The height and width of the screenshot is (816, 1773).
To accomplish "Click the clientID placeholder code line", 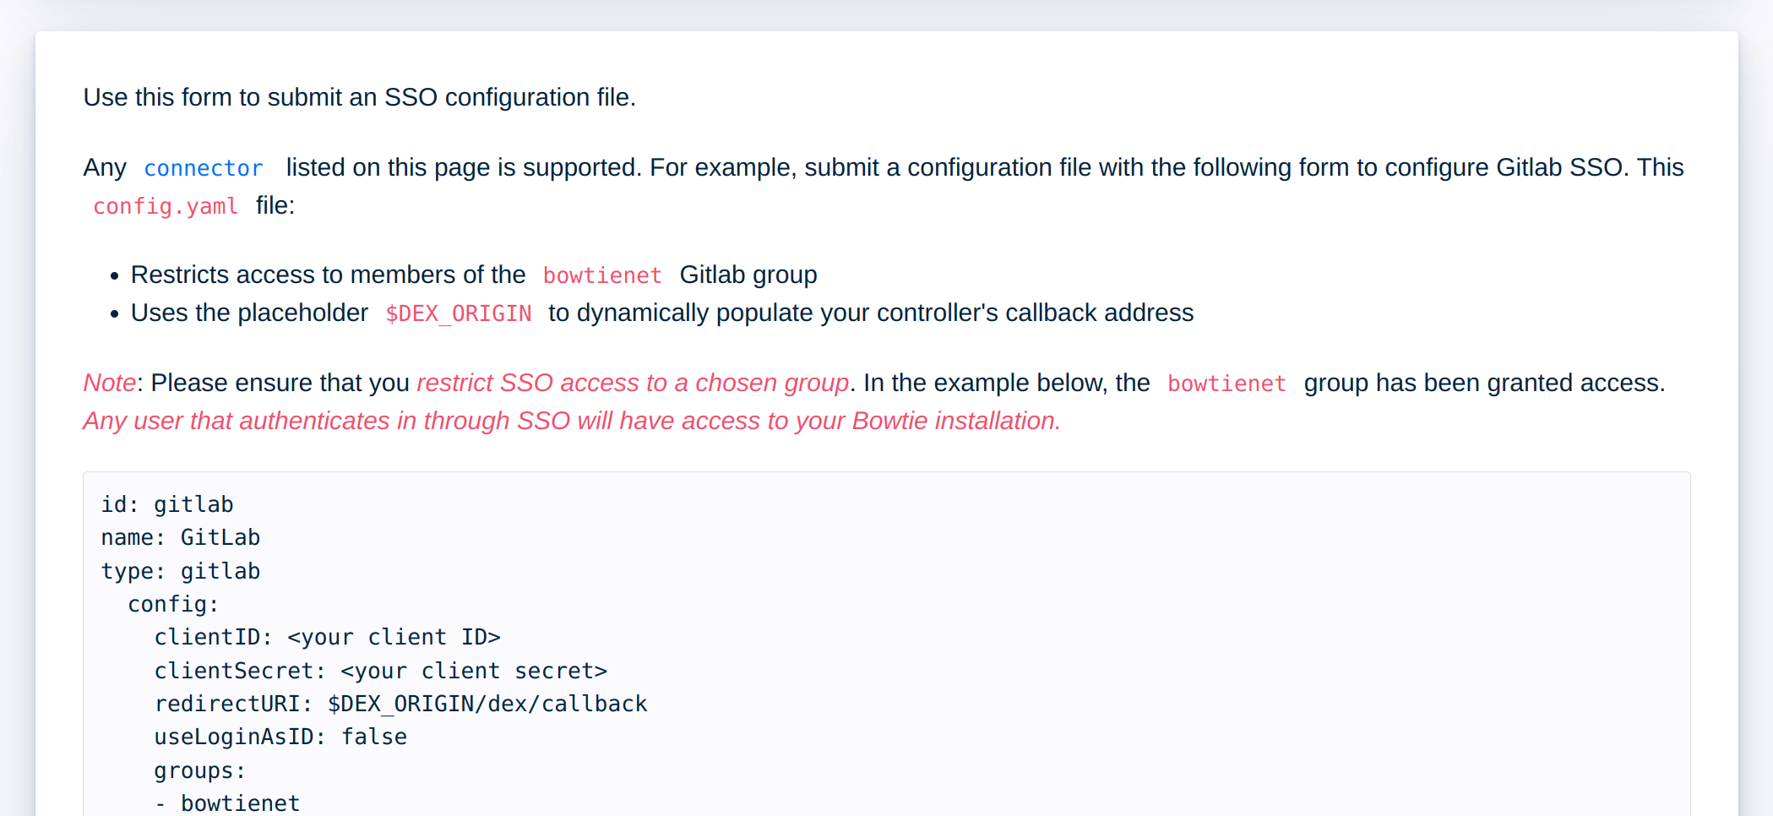I will (327, 638).
